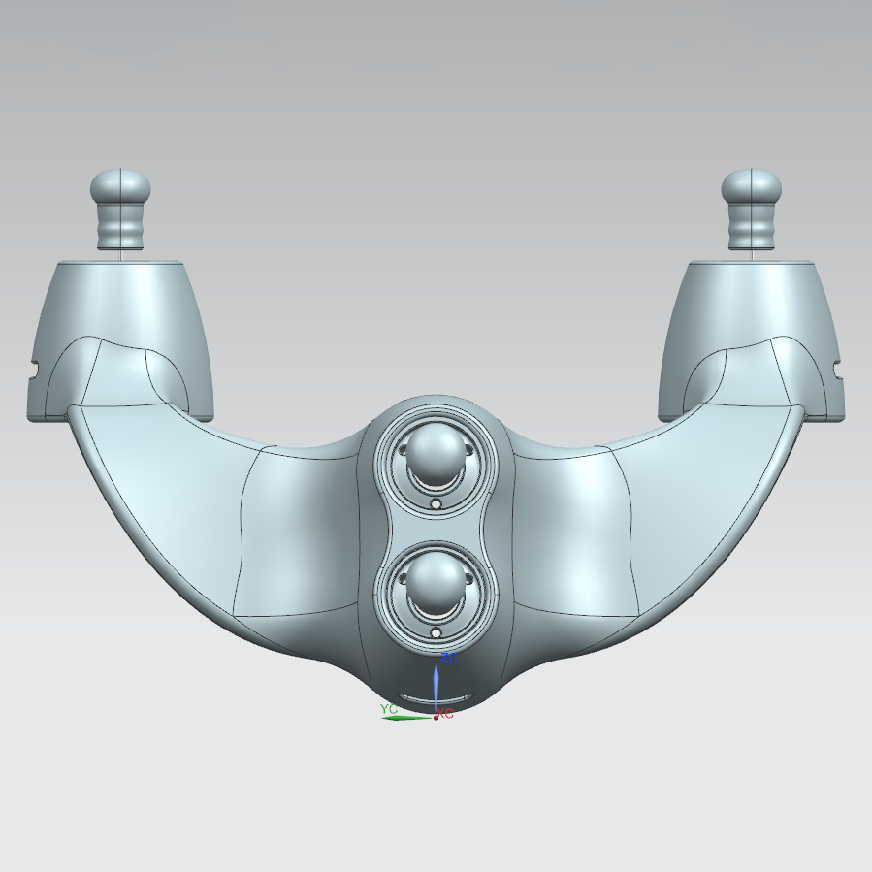Click small hole below upper ball
This screenshot has height=872, width=872.
tap(436, 505)
